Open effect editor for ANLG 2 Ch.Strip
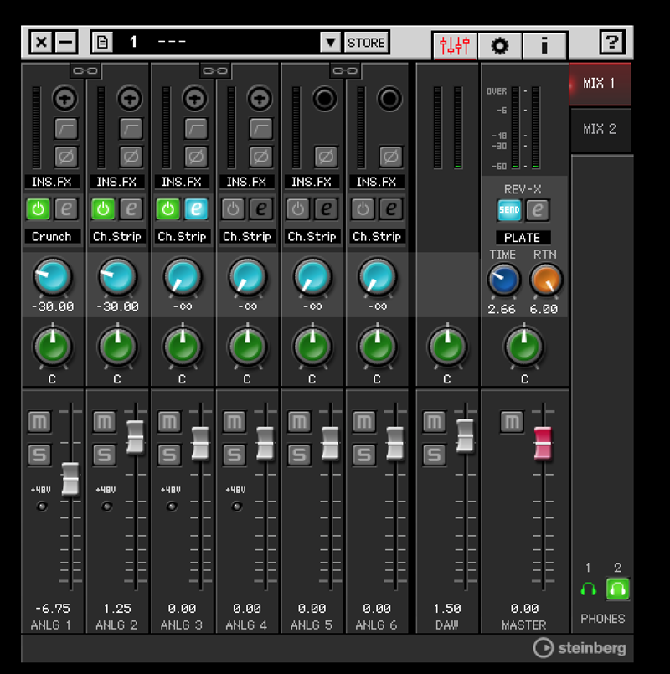670x674 pixels. (x=131, y=209)
